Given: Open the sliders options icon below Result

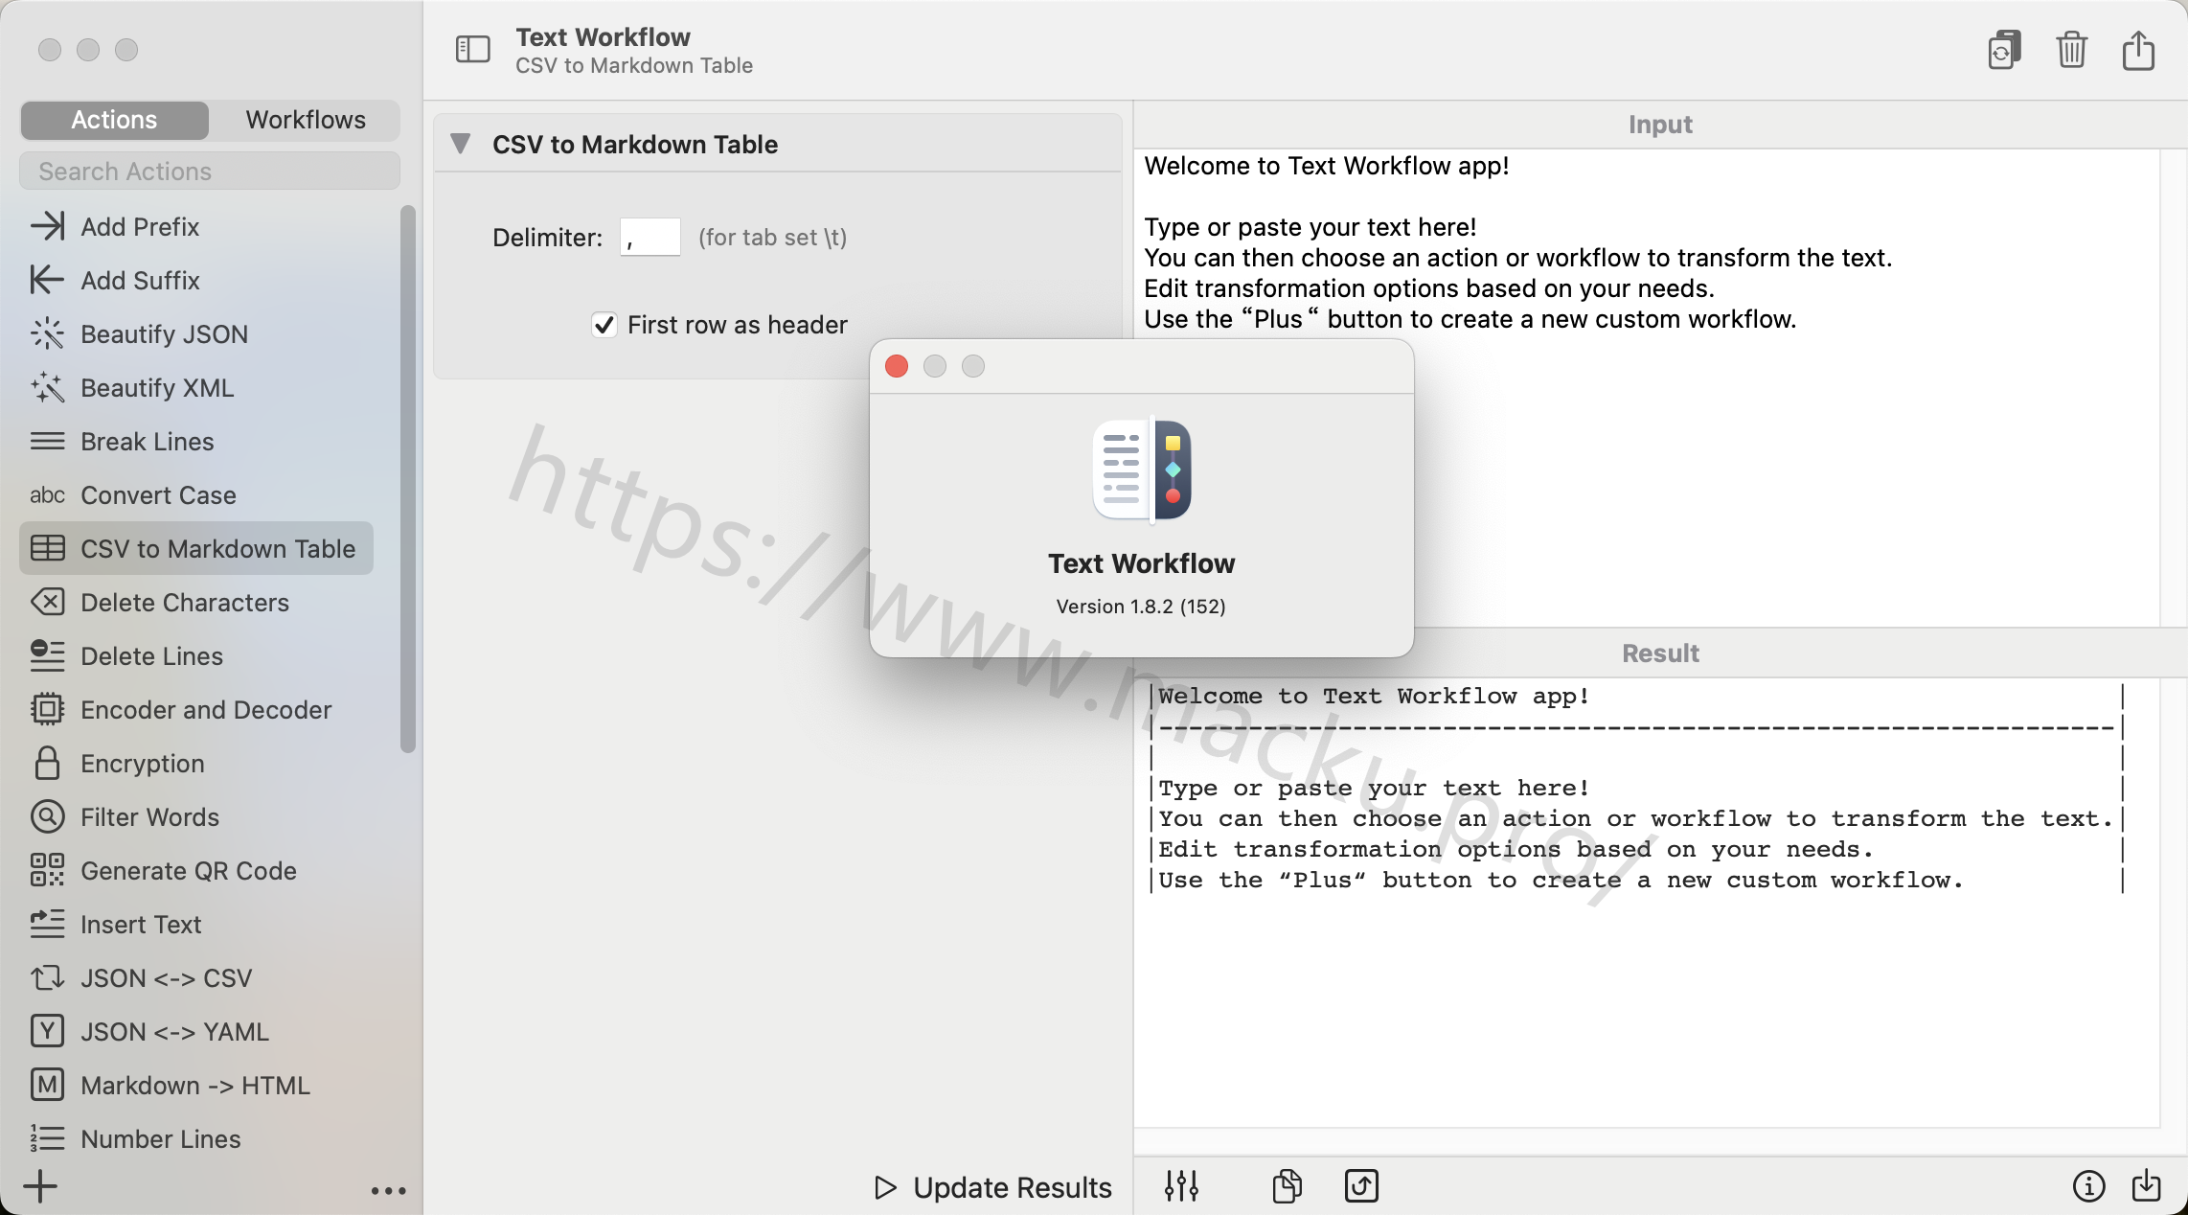Looking at the screenshot, I should coord(1181,1186).
